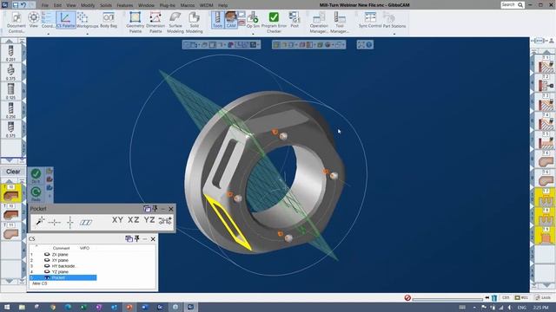This screenshot has width=556, height=312.
Task: Open the Post processor dialog
Action: pyautogui.click(x=295, y=20)
